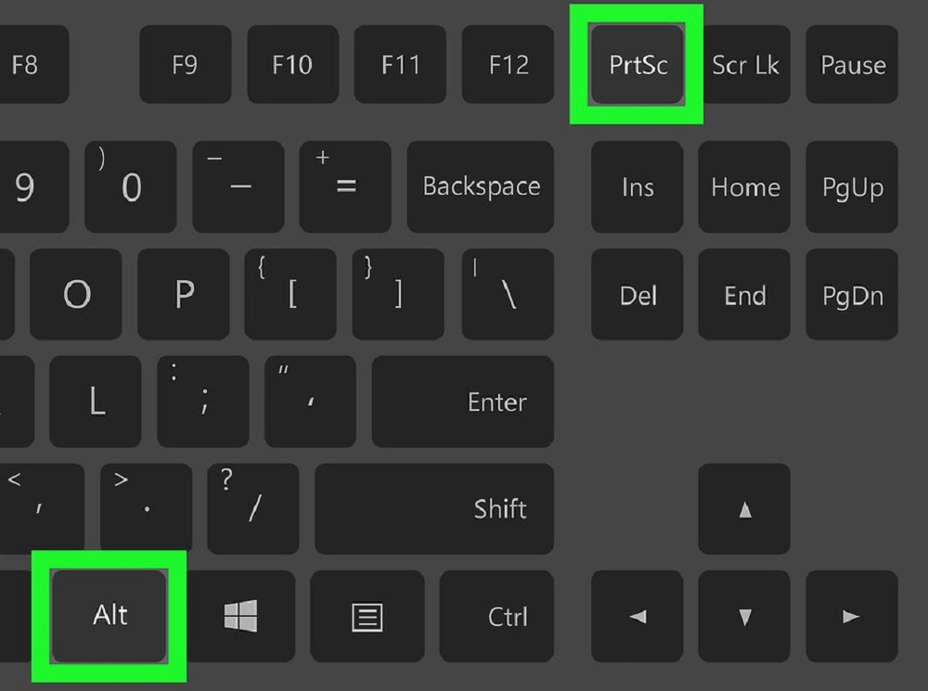The image size is (928, 691).
Task: Click the Ins key
Action: (638, 186)
